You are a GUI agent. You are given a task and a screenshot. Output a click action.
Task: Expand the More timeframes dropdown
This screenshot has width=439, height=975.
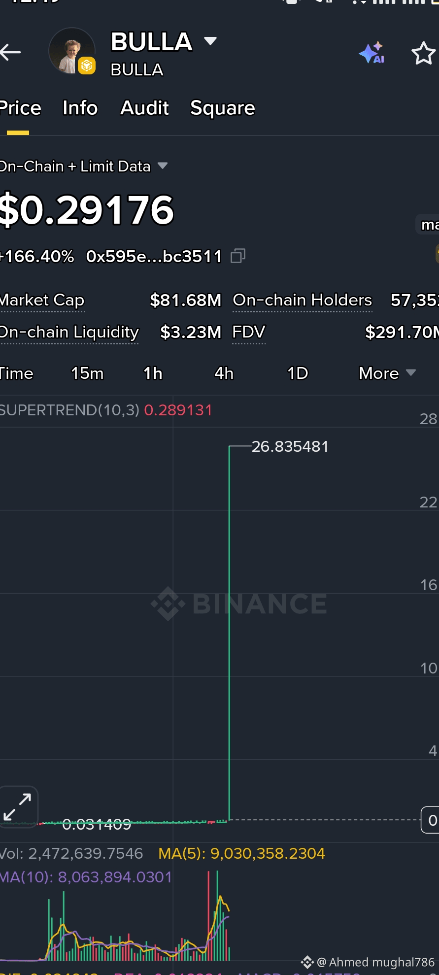pyautogui.click(x=387, y=373)
